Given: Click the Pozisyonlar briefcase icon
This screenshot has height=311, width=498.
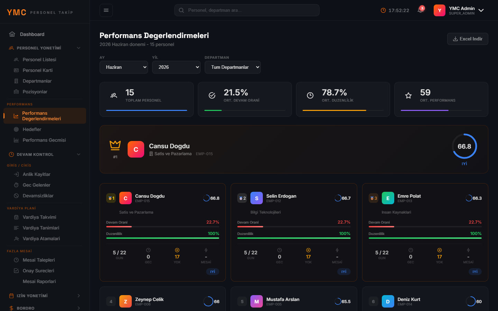Looking at the screenshot, I should (x=16, y=92).
